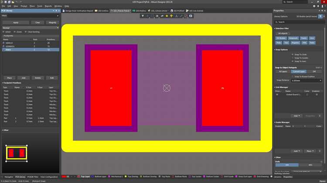
Task: Click the Delete footprint button
Action: tap(38, 78)
